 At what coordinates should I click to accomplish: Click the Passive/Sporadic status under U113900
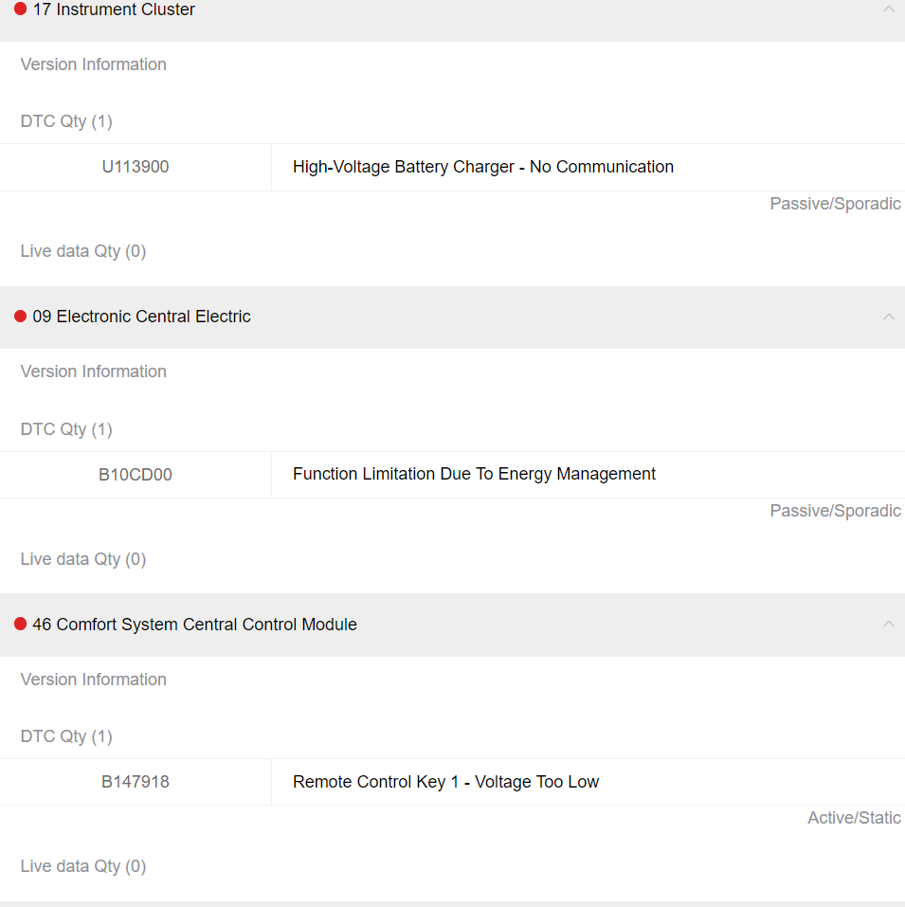pyautogui.click(x=835, y=203)
